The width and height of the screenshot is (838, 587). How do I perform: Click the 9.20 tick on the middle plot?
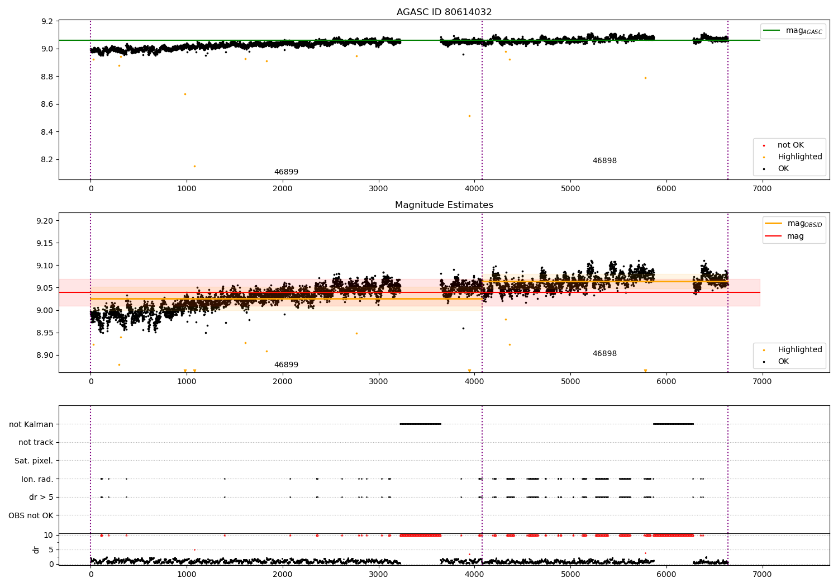(x=45, y=221)
